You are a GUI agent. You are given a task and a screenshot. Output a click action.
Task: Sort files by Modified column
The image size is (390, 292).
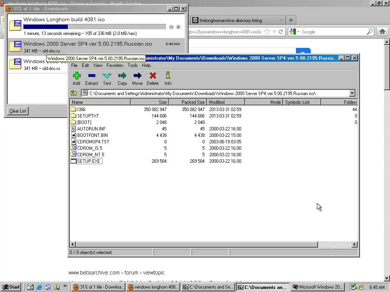226,102
